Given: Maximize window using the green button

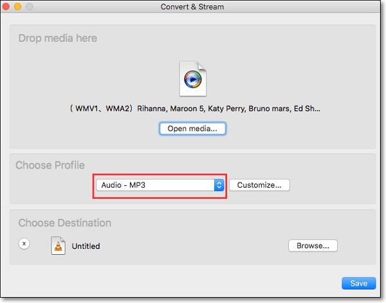Looking at the screenshot, I should [32, 7].
